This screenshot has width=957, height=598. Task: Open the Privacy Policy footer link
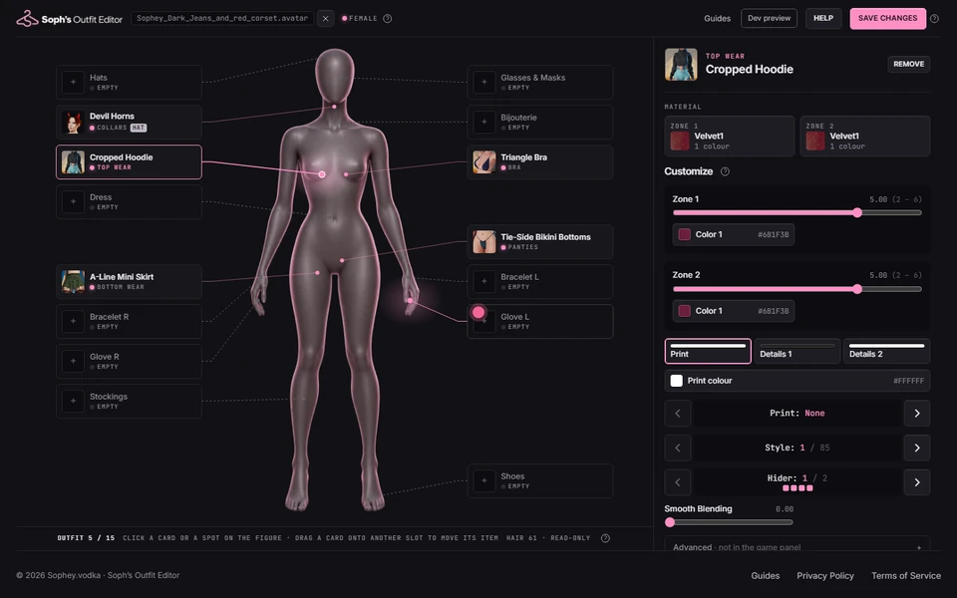pos(825,575)
